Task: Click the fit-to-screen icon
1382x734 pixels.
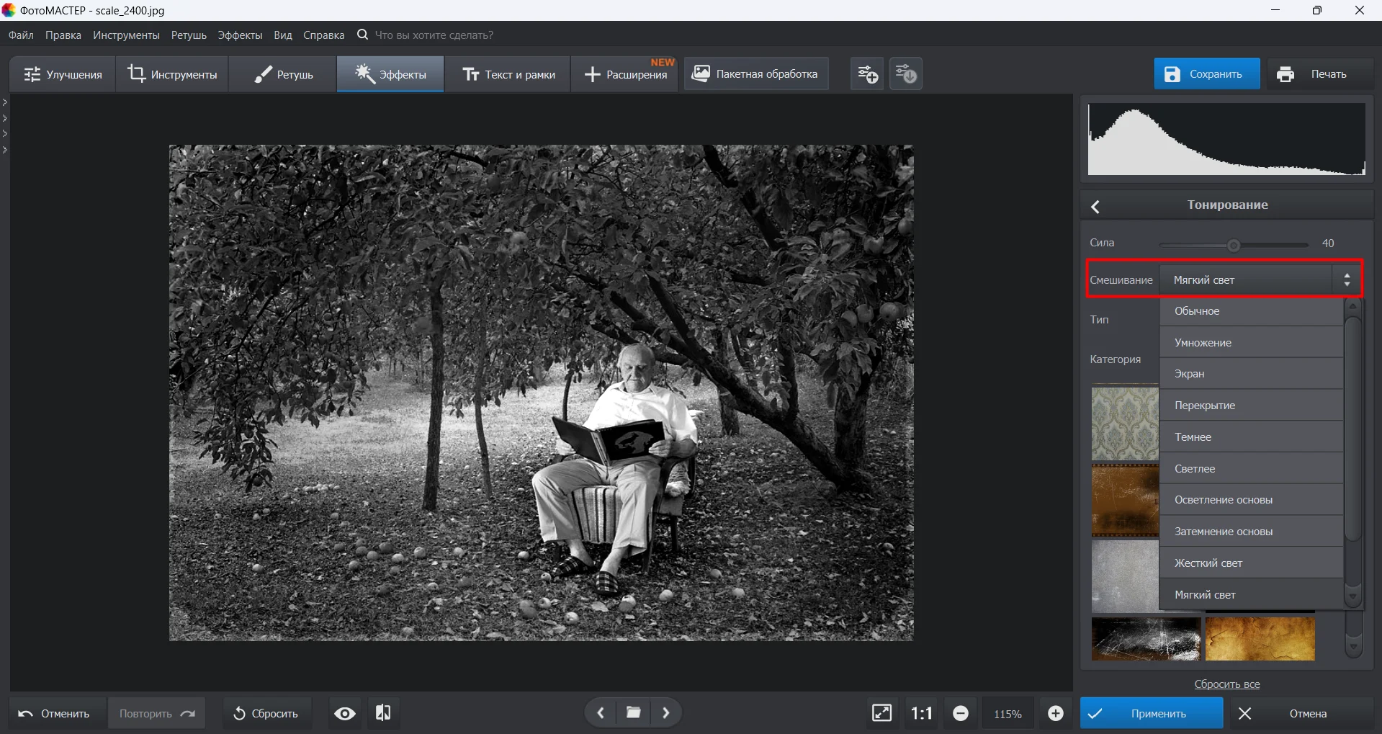Action: pyautogui.click(x=881, y=713)
